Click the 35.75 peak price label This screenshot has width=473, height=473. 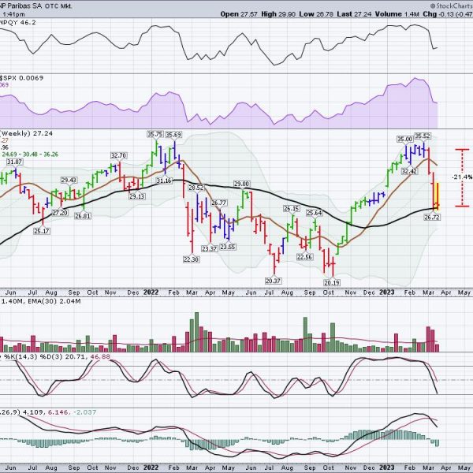click(155, 134)
